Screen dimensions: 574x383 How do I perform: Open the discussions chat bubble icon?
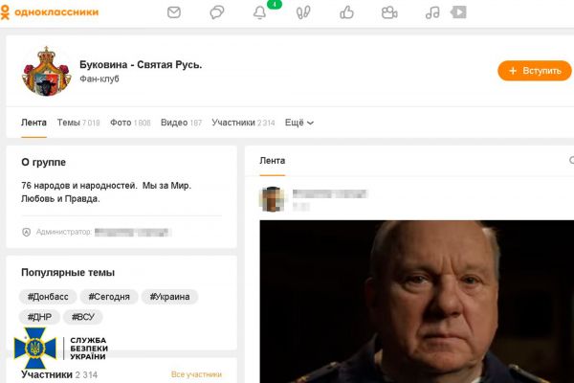pyautogui.click(x=217, y=12)
